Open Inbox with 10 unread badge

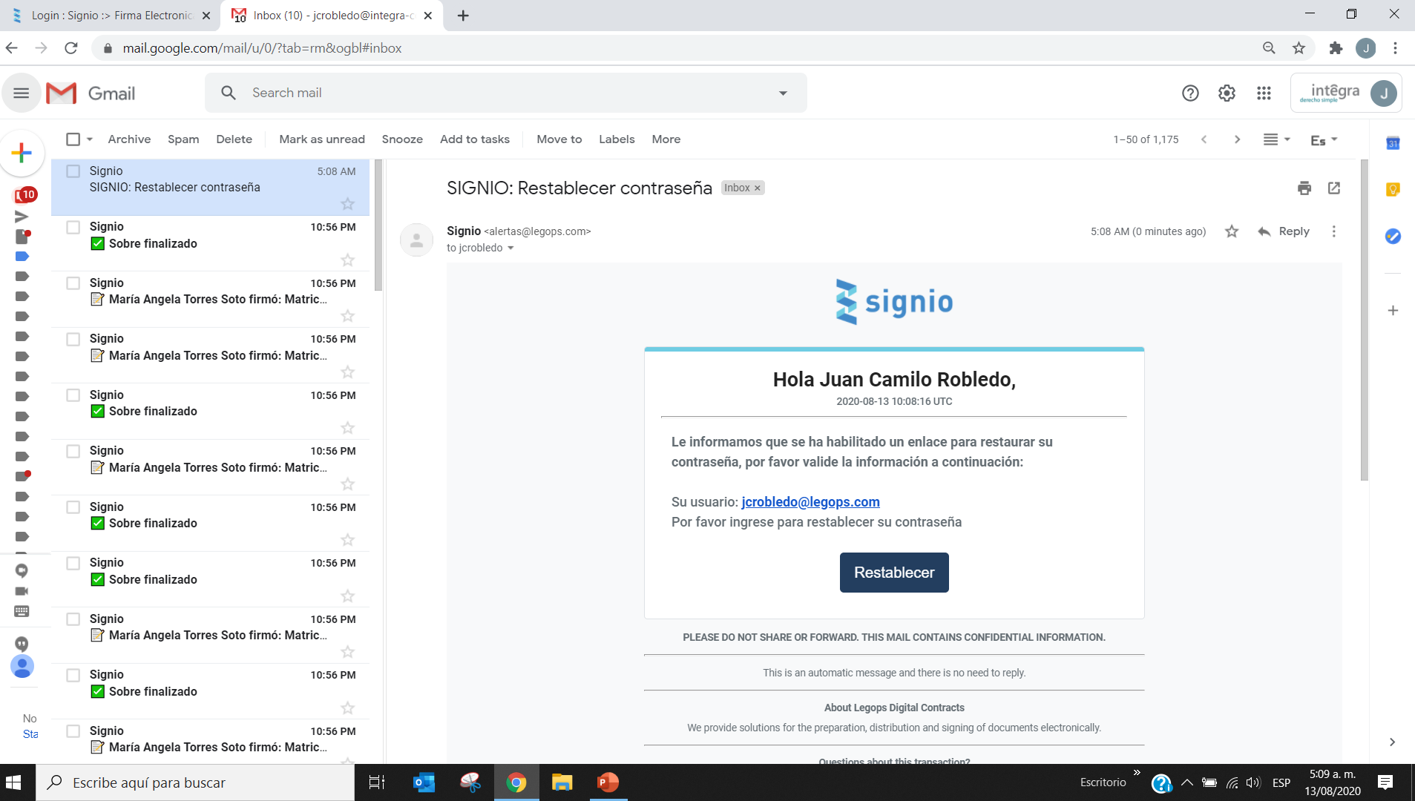[x=24, y=195]
